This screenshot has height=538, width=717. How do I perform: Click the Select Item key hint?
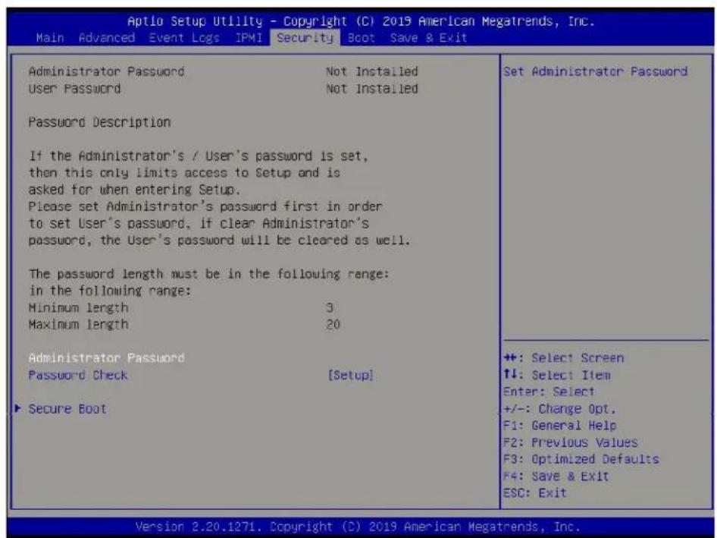click(x=556, y=375)
